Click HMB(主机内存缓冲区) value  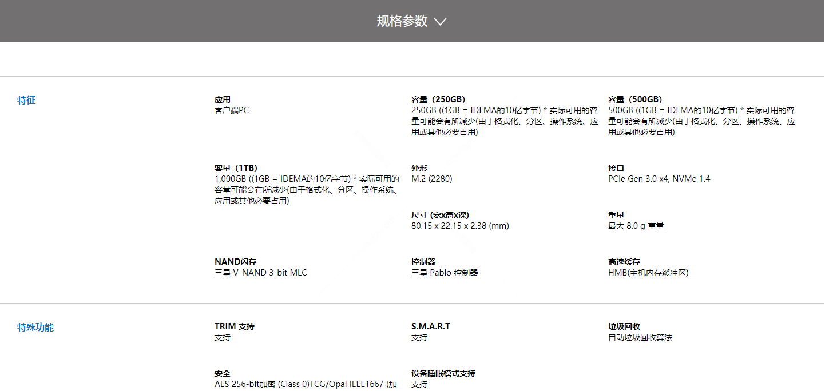648,273
